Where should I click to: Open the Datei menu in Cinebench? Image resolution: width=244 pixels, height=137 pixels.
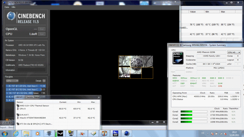point(7,7)
